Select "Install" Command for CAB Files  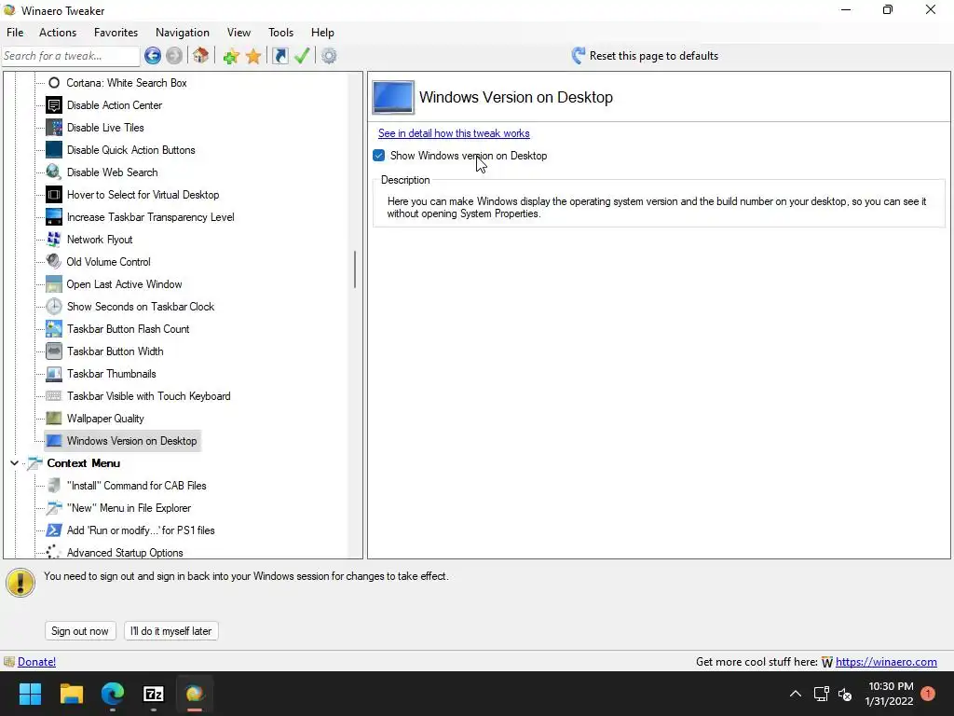(136, 486)
